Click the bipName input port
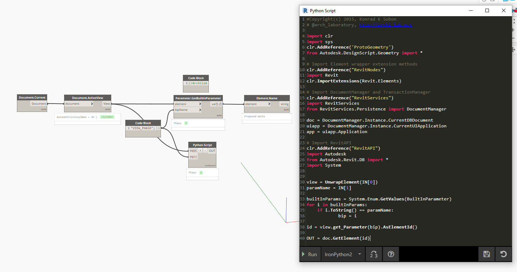Image resolution: width=517 pixels, height=272 pixels. 188,109
